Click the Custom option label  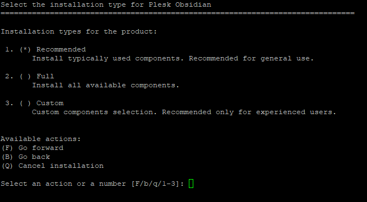pyautogui.click(x=50, y=104)
